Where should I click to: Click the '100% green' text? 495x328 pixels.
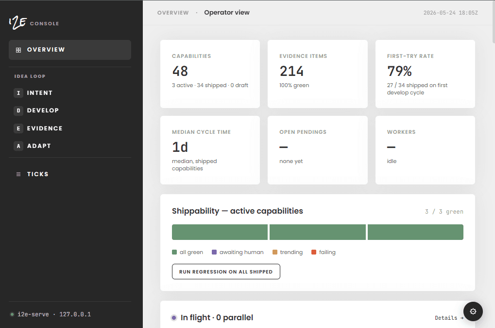pos(294,85)
